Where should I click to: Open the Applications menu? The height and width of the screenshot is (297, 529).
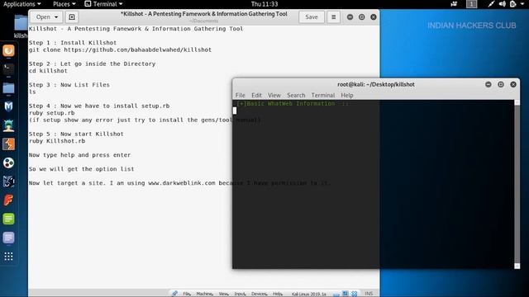(21, 4)
